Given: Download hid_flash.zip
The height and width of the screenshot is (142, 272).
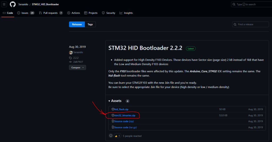Looking at the screenshot, I should pos(121,109).
